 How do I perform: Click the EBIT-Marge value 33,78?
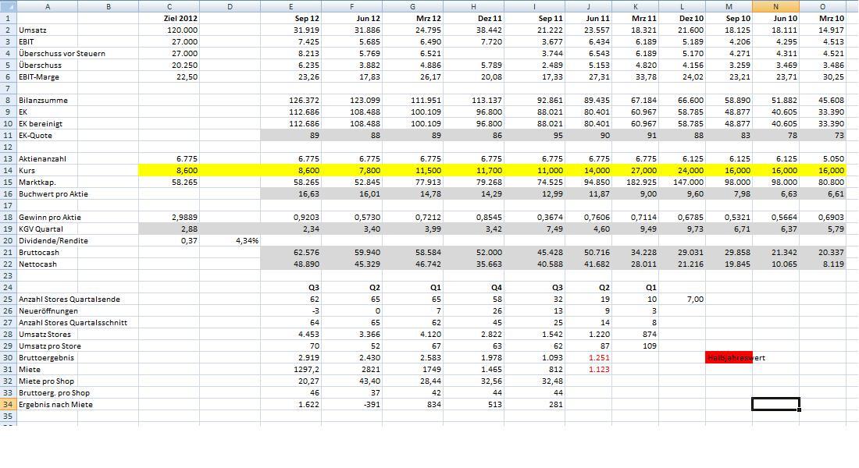click(636, 76)
